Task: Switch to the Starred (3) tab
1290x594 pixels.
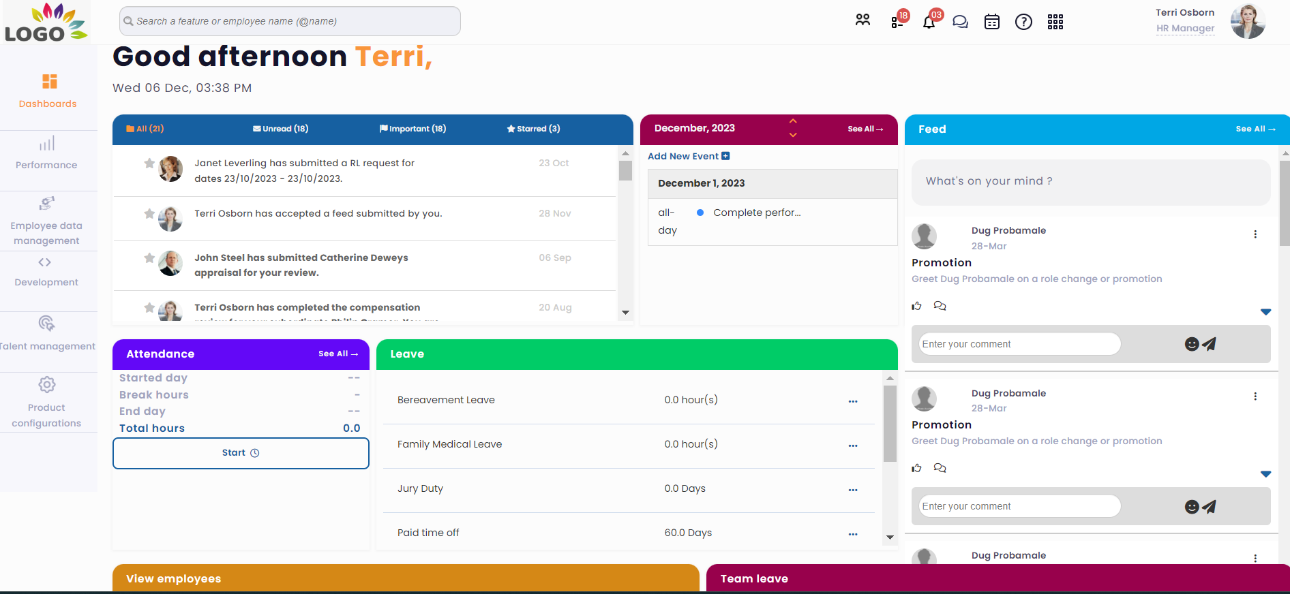Action: pyautogui.click(x=533, y=129)
